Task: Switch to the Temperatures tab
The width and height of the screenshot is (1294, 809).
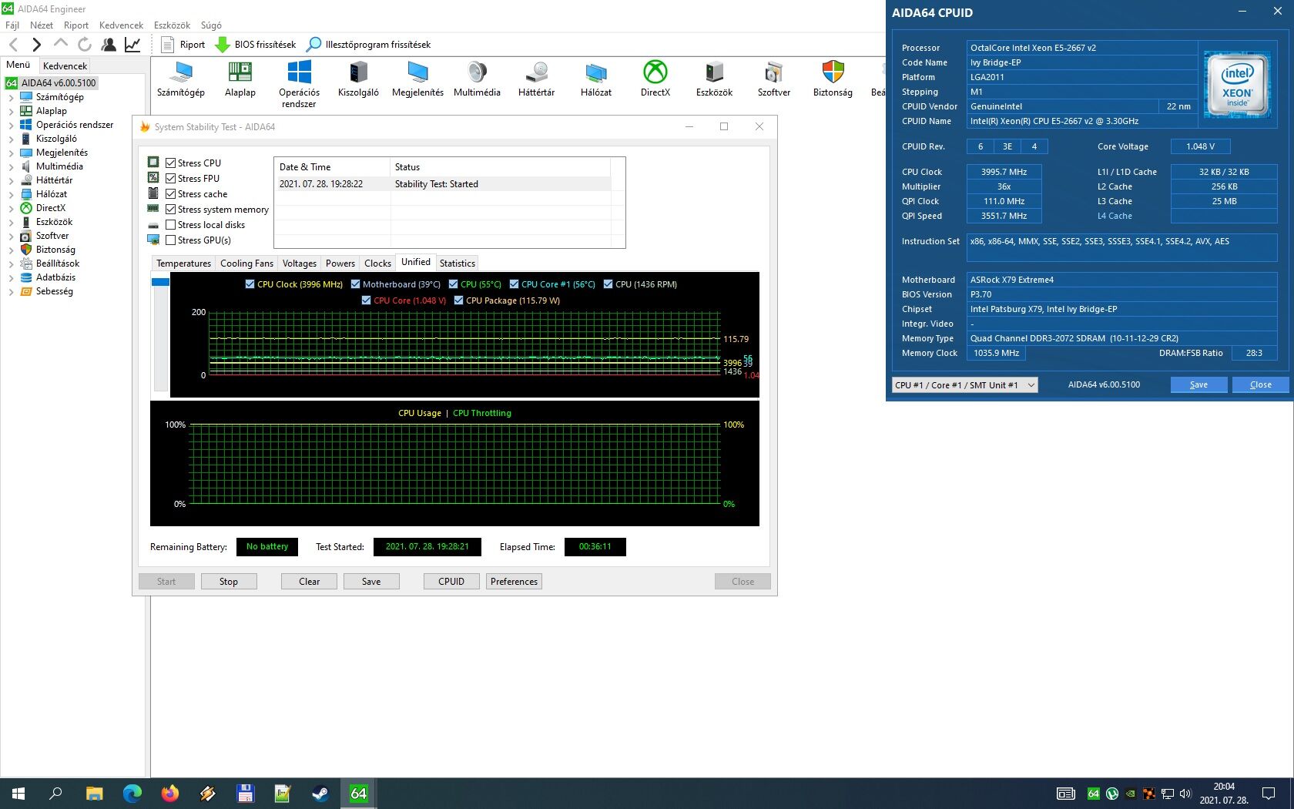Action: 183,264
